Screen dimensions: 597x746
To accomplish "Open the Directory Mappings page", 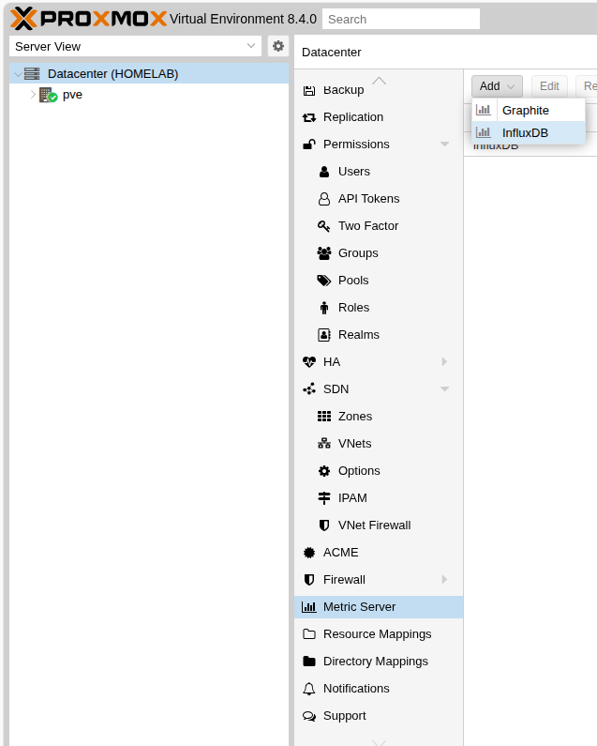I will pyautogui.click(x=379, y=662).
